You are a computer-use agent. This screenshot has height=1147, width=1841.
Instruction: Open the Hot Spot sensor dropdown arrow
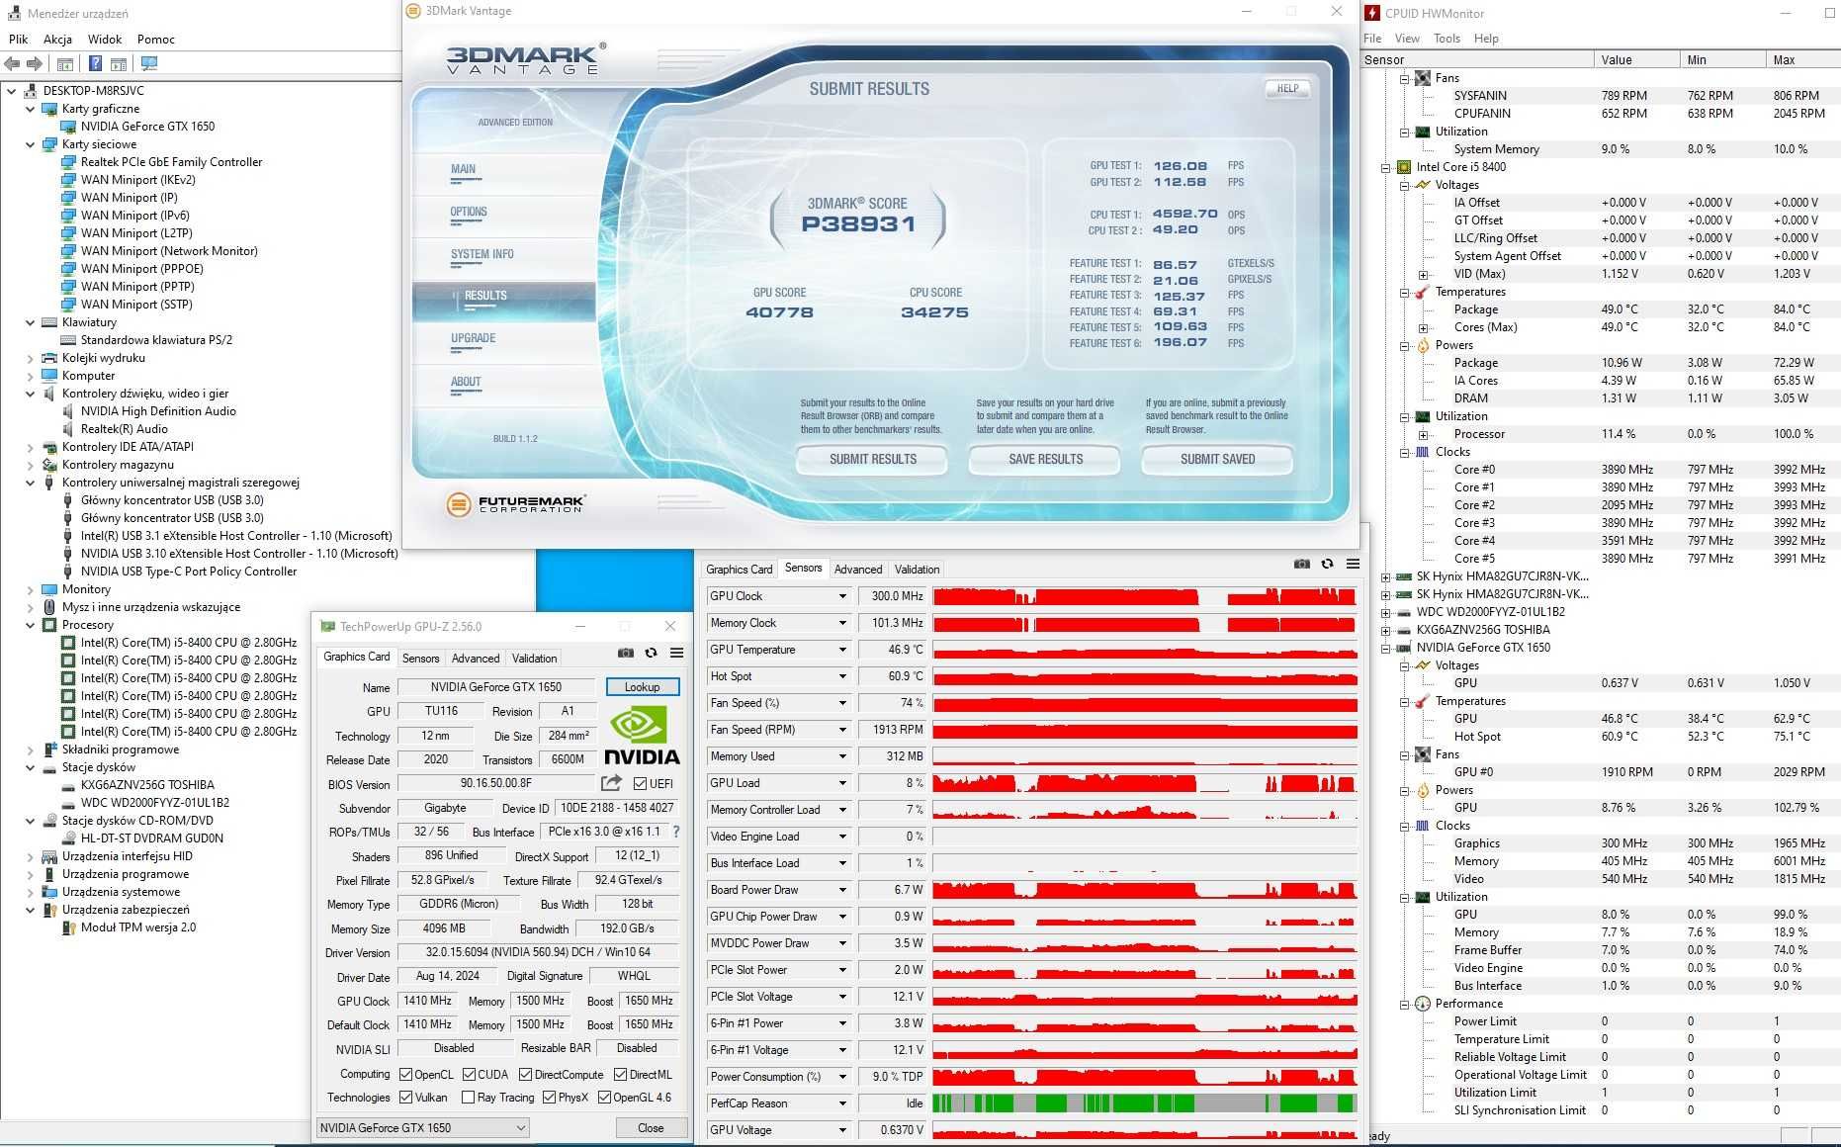click(842, 676)
